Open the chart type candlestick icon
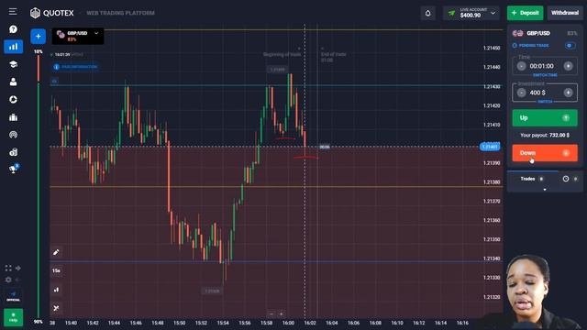This screenshot has width=587, height=330. [x=56, y=290]
